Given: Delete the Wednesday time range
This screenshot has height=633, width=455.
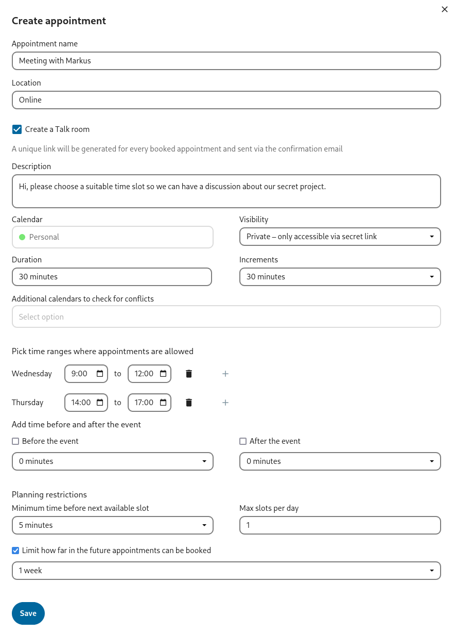Looking at the screenshot, I should [189, 374].
